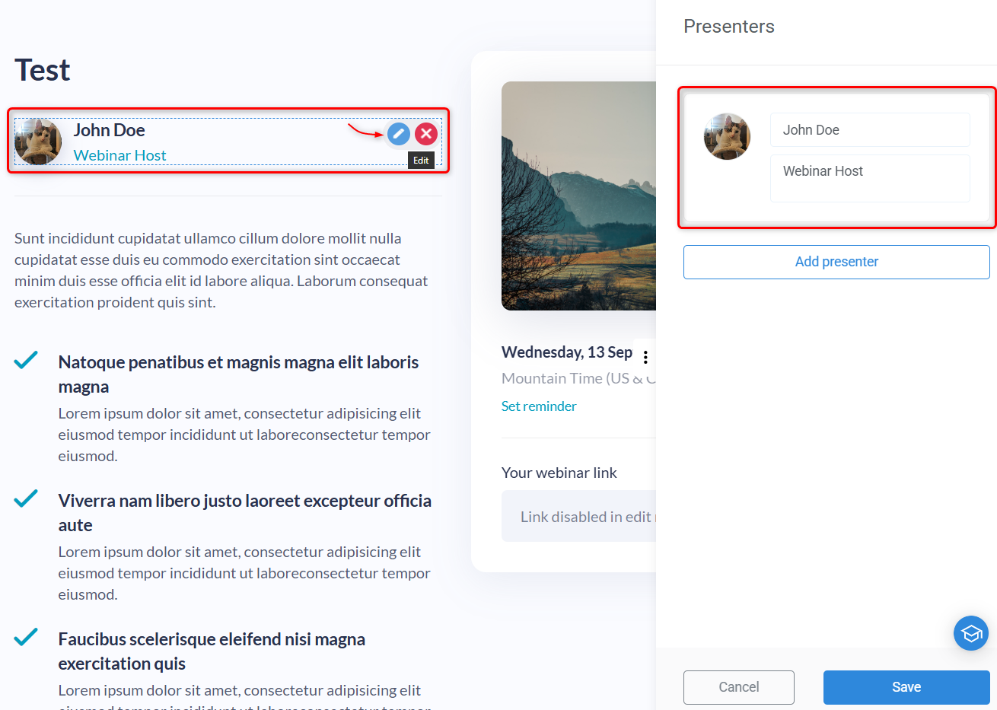Save the presenter changes

pyautogui.click(x=906, y=687)
